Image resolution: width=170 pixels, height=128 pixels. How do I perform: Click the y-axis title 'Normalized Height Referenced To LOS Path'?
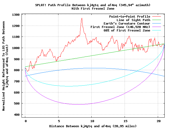click(3, 66)
